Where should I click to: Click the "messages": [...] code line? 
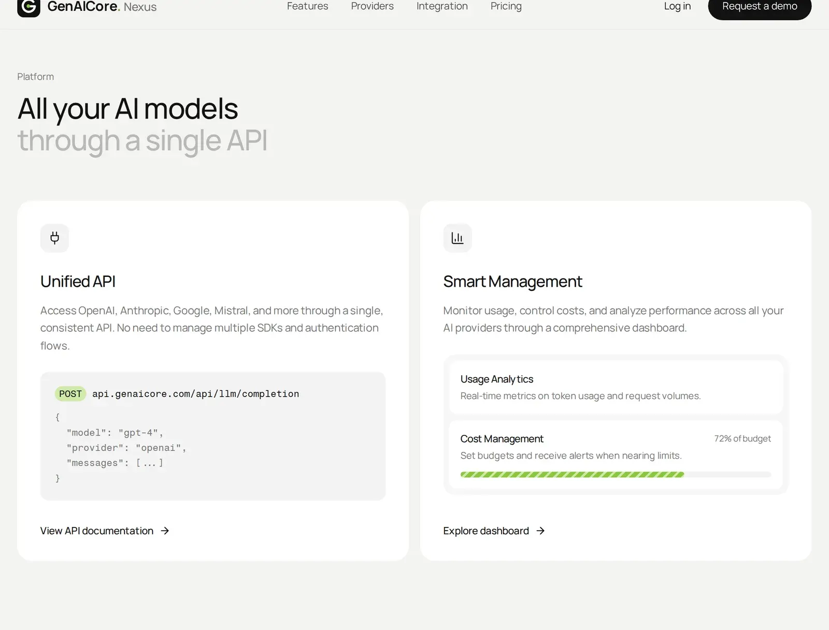115,463
